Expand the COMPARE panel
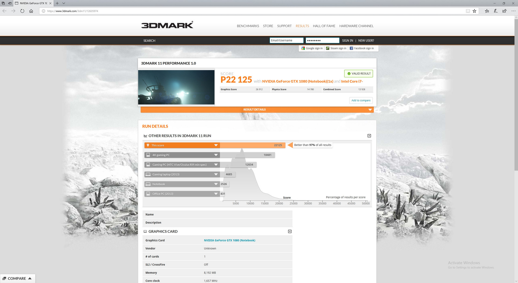This screenshot has width=518, height=283. [18, 278]
